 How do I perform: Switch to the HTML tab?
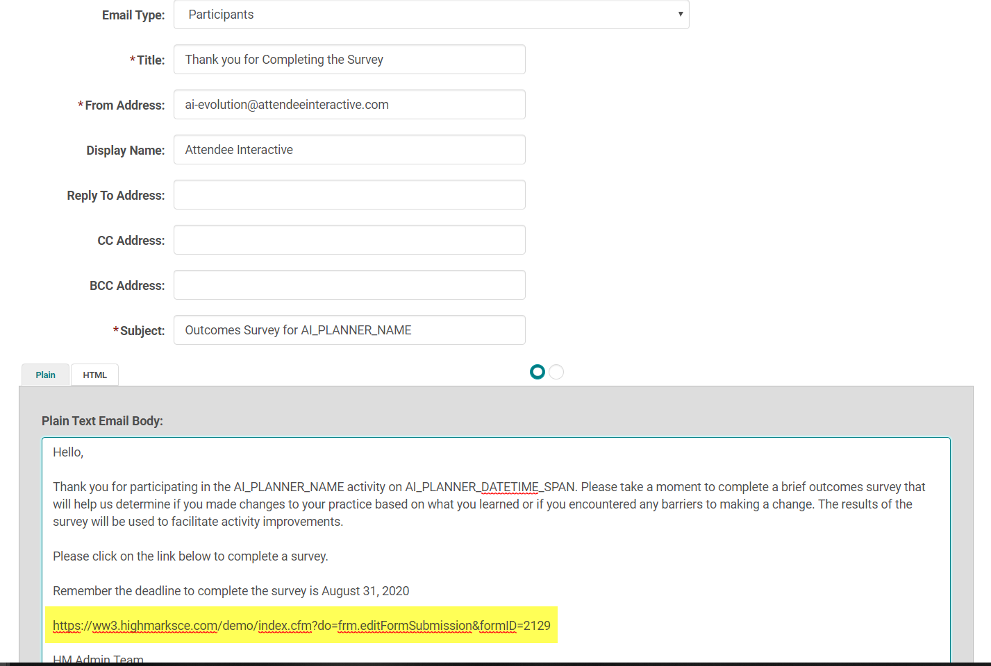(x=95, y=375)
